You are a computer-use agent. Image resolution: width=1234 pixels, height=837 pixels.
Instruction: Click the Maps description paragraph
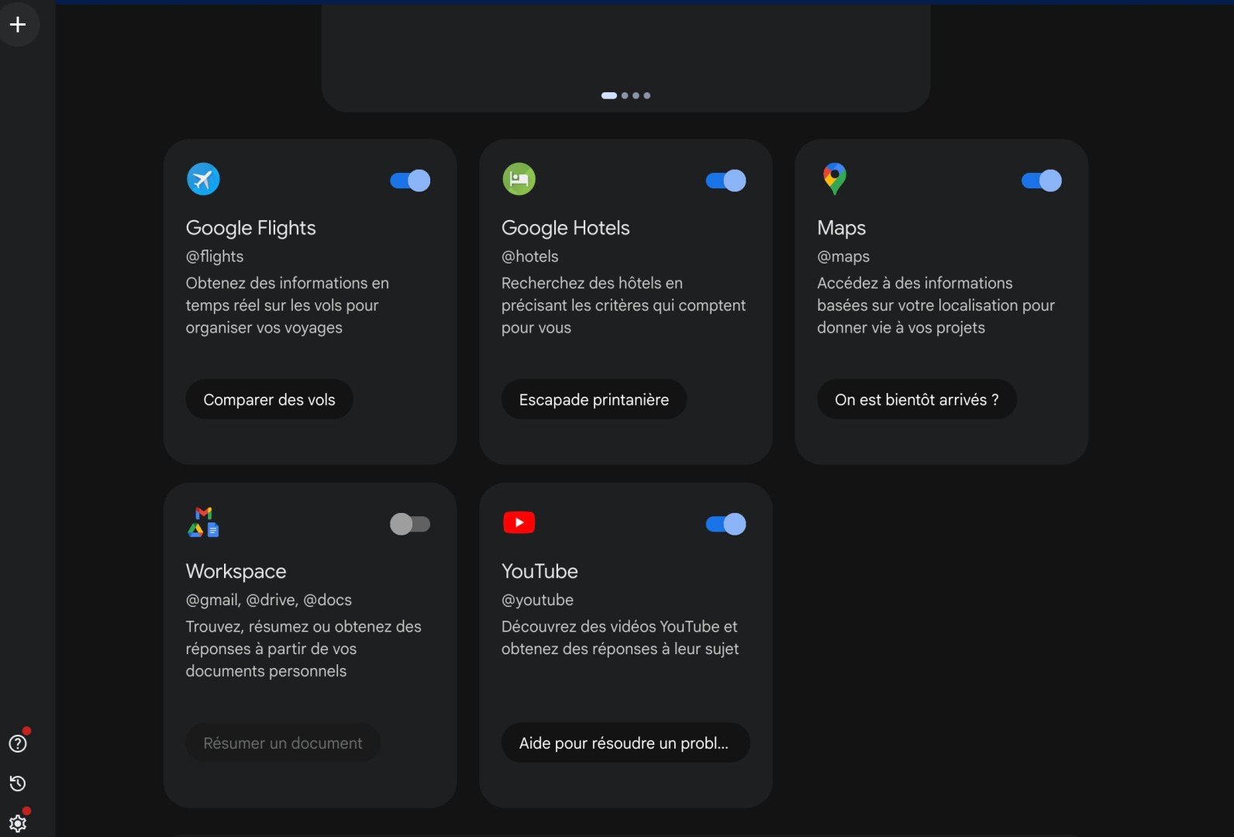[x=936, y=305]
